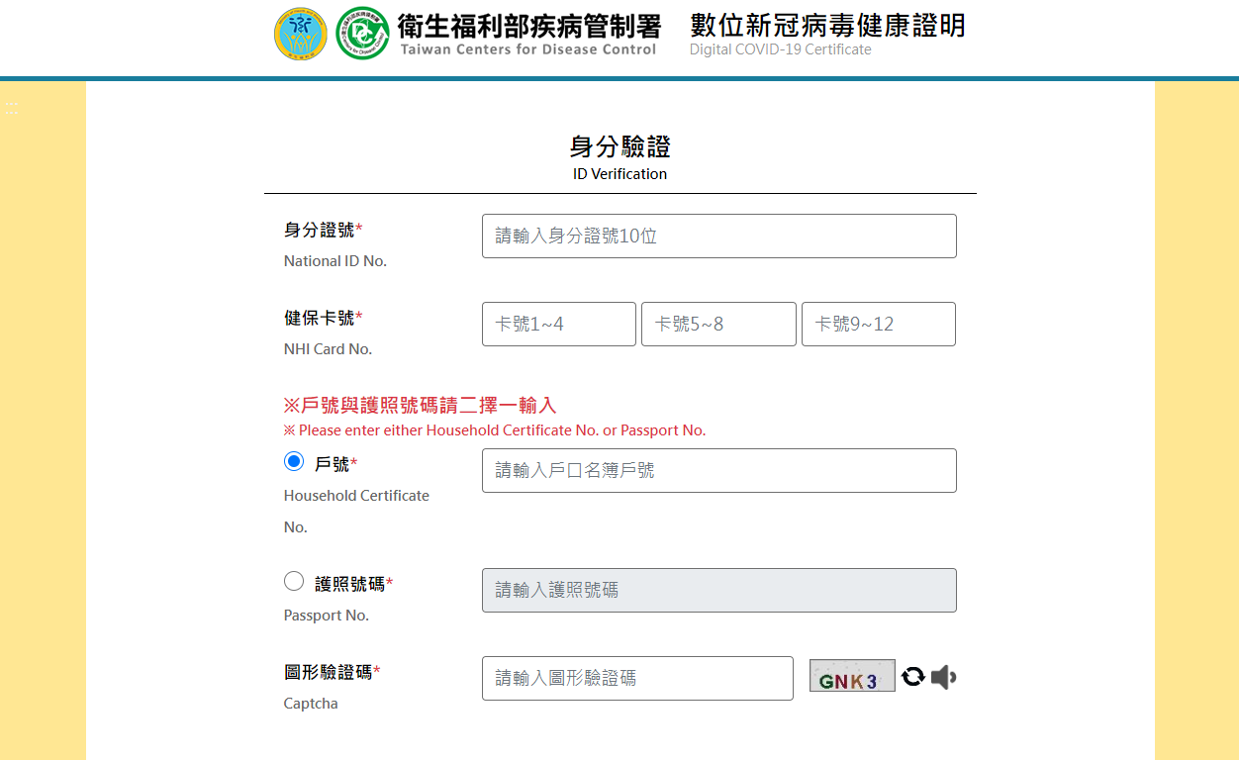Focus the Captcha text input field
Screen dimensions: 1239x760
coord(637,679)
